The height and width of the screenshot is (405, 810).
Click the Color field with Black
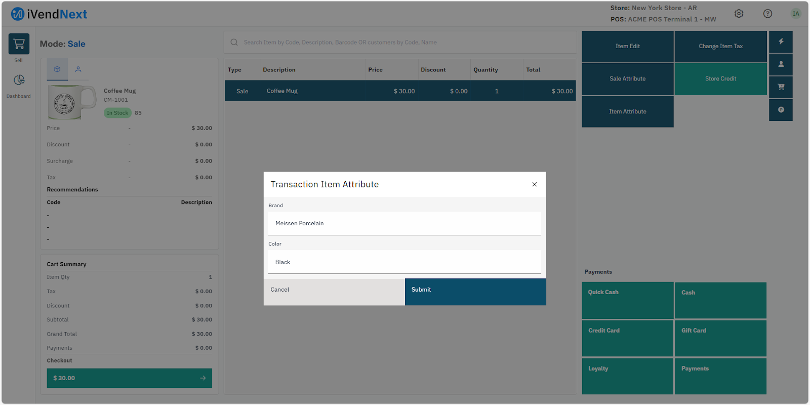[404, 262]
